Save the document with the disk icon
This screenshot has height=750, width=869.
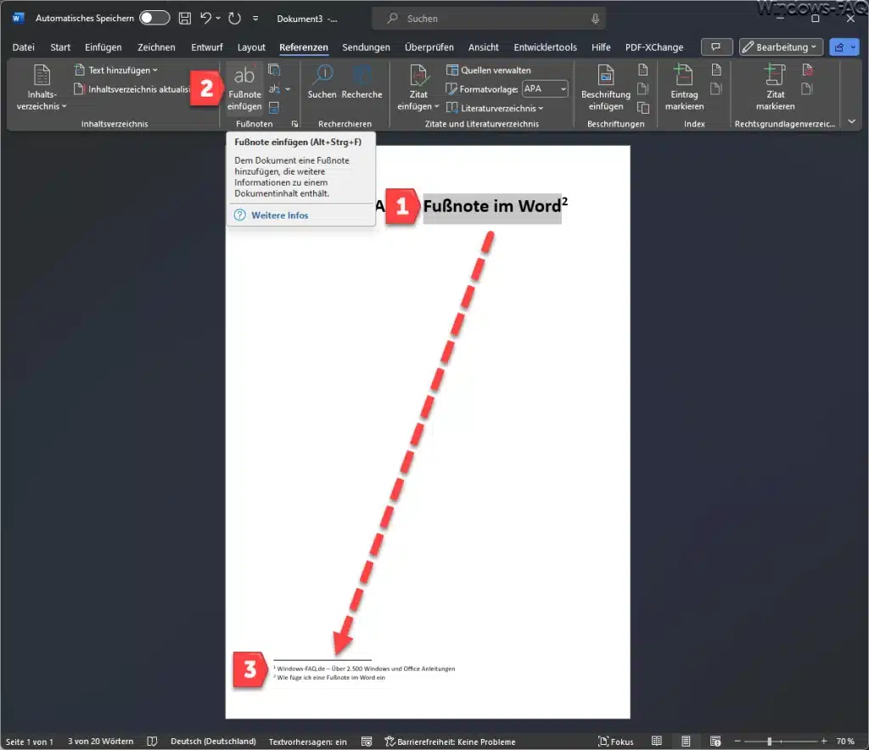(x=184, y=19)
